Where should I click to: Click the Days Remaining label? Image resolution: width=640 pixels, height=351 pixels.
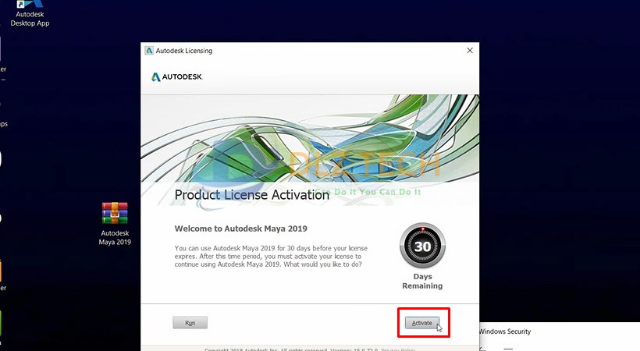422,281
